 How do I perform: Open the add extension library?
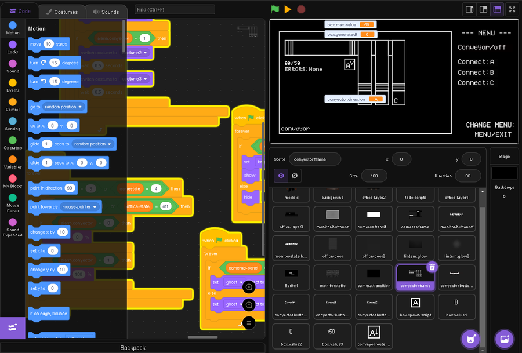13,327
